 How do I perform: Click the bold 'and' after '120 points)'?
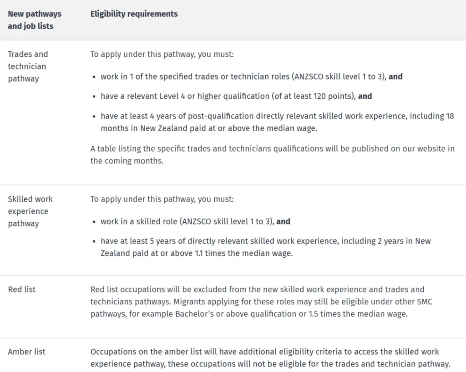365,96
